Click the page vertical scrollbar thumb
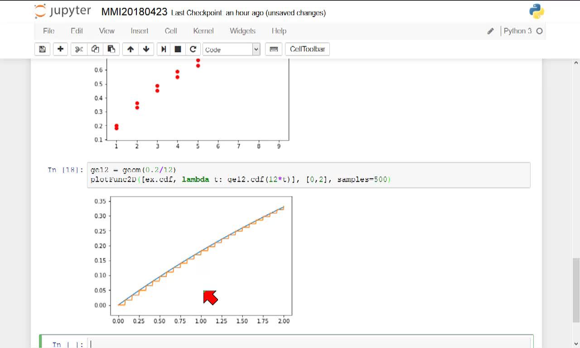This screenshot has height=348, width=580. coord(576,290)
